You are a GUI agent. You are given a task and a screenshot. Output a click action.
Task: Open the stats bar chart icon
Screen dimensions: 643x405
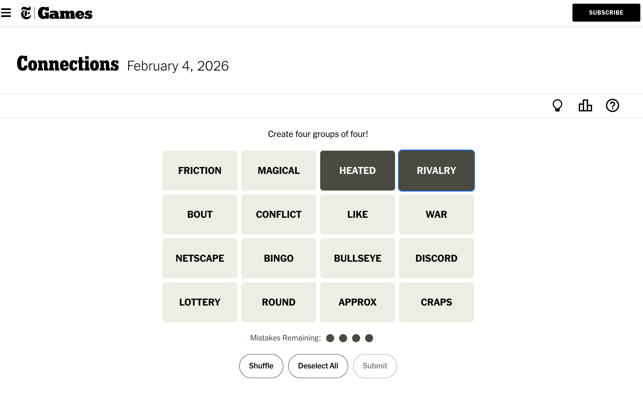point(585,105)
